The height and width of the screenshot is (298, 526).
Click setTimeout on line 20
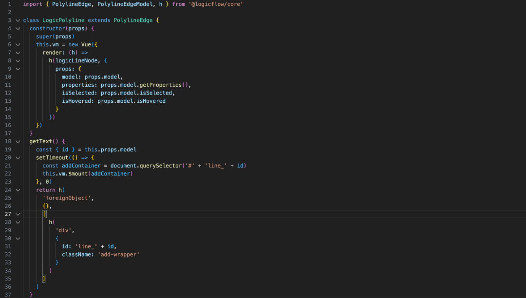(52, 158)
